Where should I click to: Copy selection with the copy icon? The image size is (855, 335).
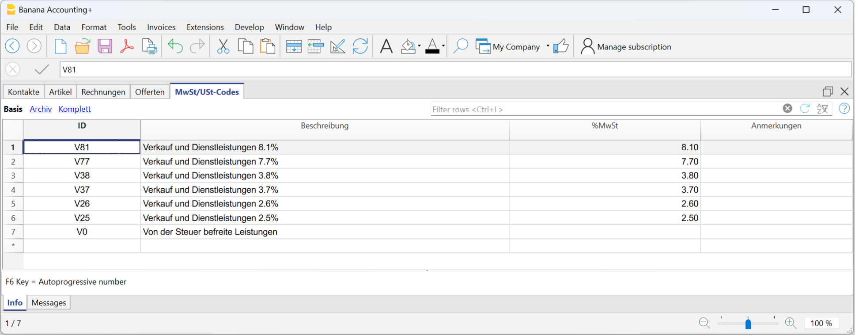pyautogui.click(x=246, y=46)
